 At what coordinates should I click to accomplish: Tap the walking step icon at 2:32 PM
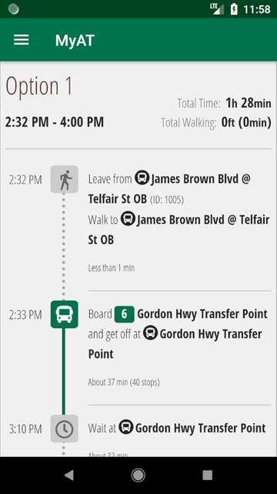pos(65,179)
